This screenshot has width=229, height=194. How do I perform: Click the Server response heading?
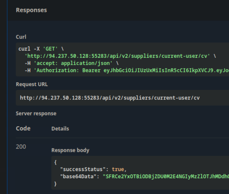pyautogui.click(x=36, y=114)
